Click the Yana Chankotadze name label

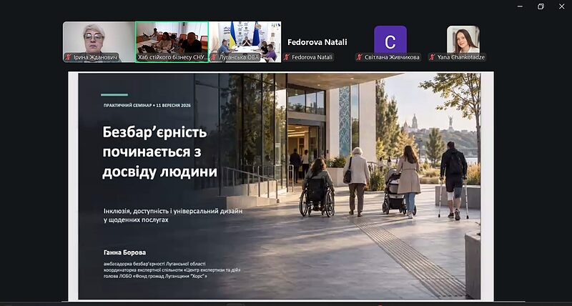point(461,57)
